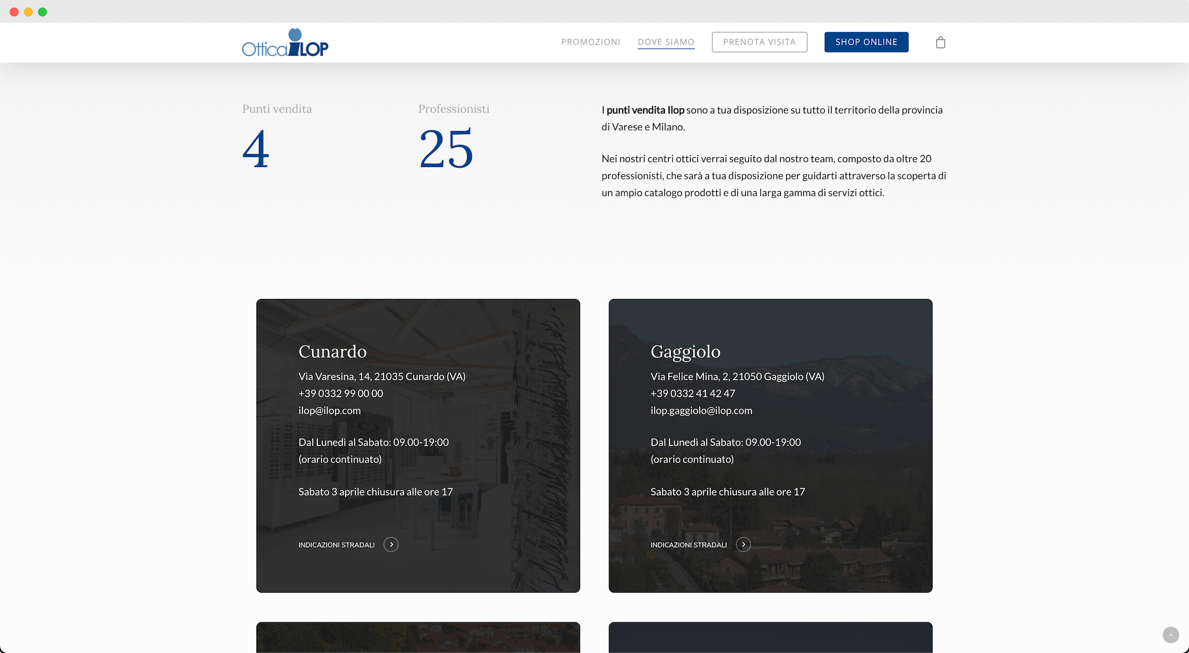
Task: Click the Ottica ILOP logo
Action: [285, 42]
